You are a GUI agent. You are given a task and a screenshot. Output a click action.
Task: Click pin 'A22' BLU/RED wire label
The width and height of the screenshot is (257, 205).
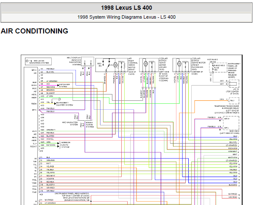[x=50, y=136]
